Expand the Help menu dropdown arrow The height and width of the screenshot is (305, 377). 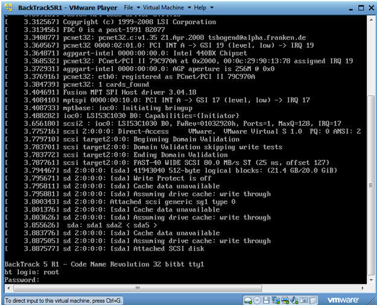click(x=212, y=8)
